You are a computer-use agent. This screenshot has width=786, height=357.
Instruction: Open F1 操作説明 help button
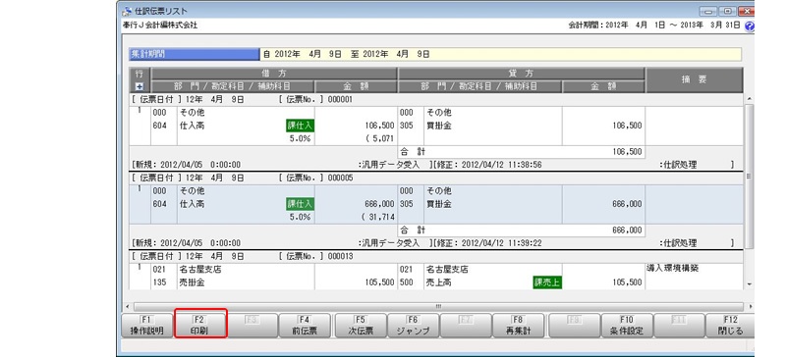tap(146, 326)
